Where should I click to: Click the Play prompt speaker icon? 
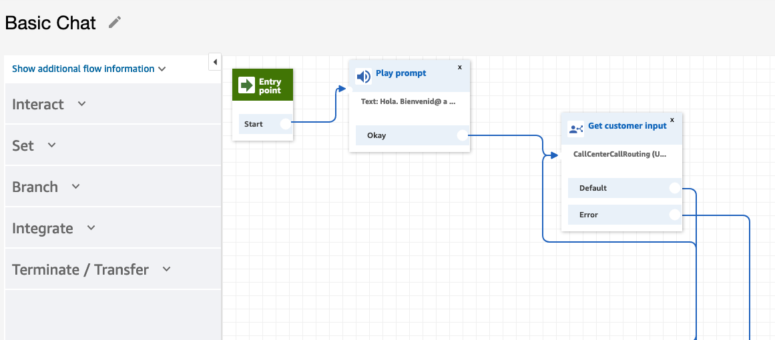click(x=363, y=77)
